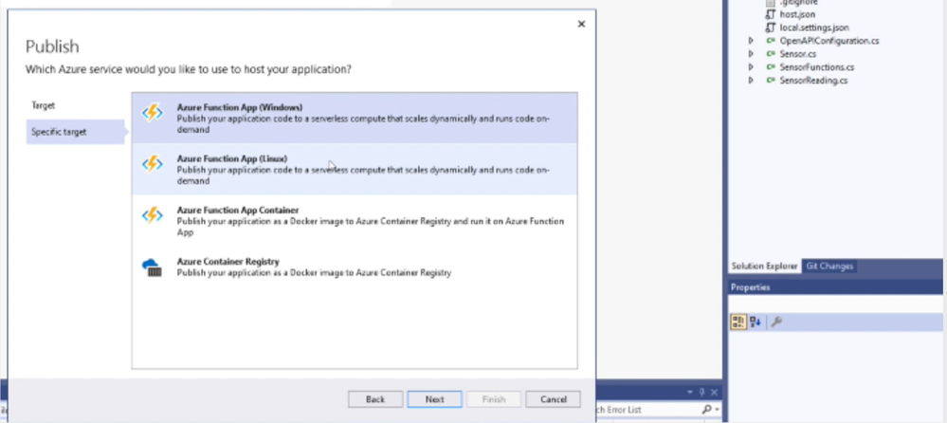The image size is (947, 423).
Task: Select host.json in Solution Explorer
Action: (x=797, y=14)
